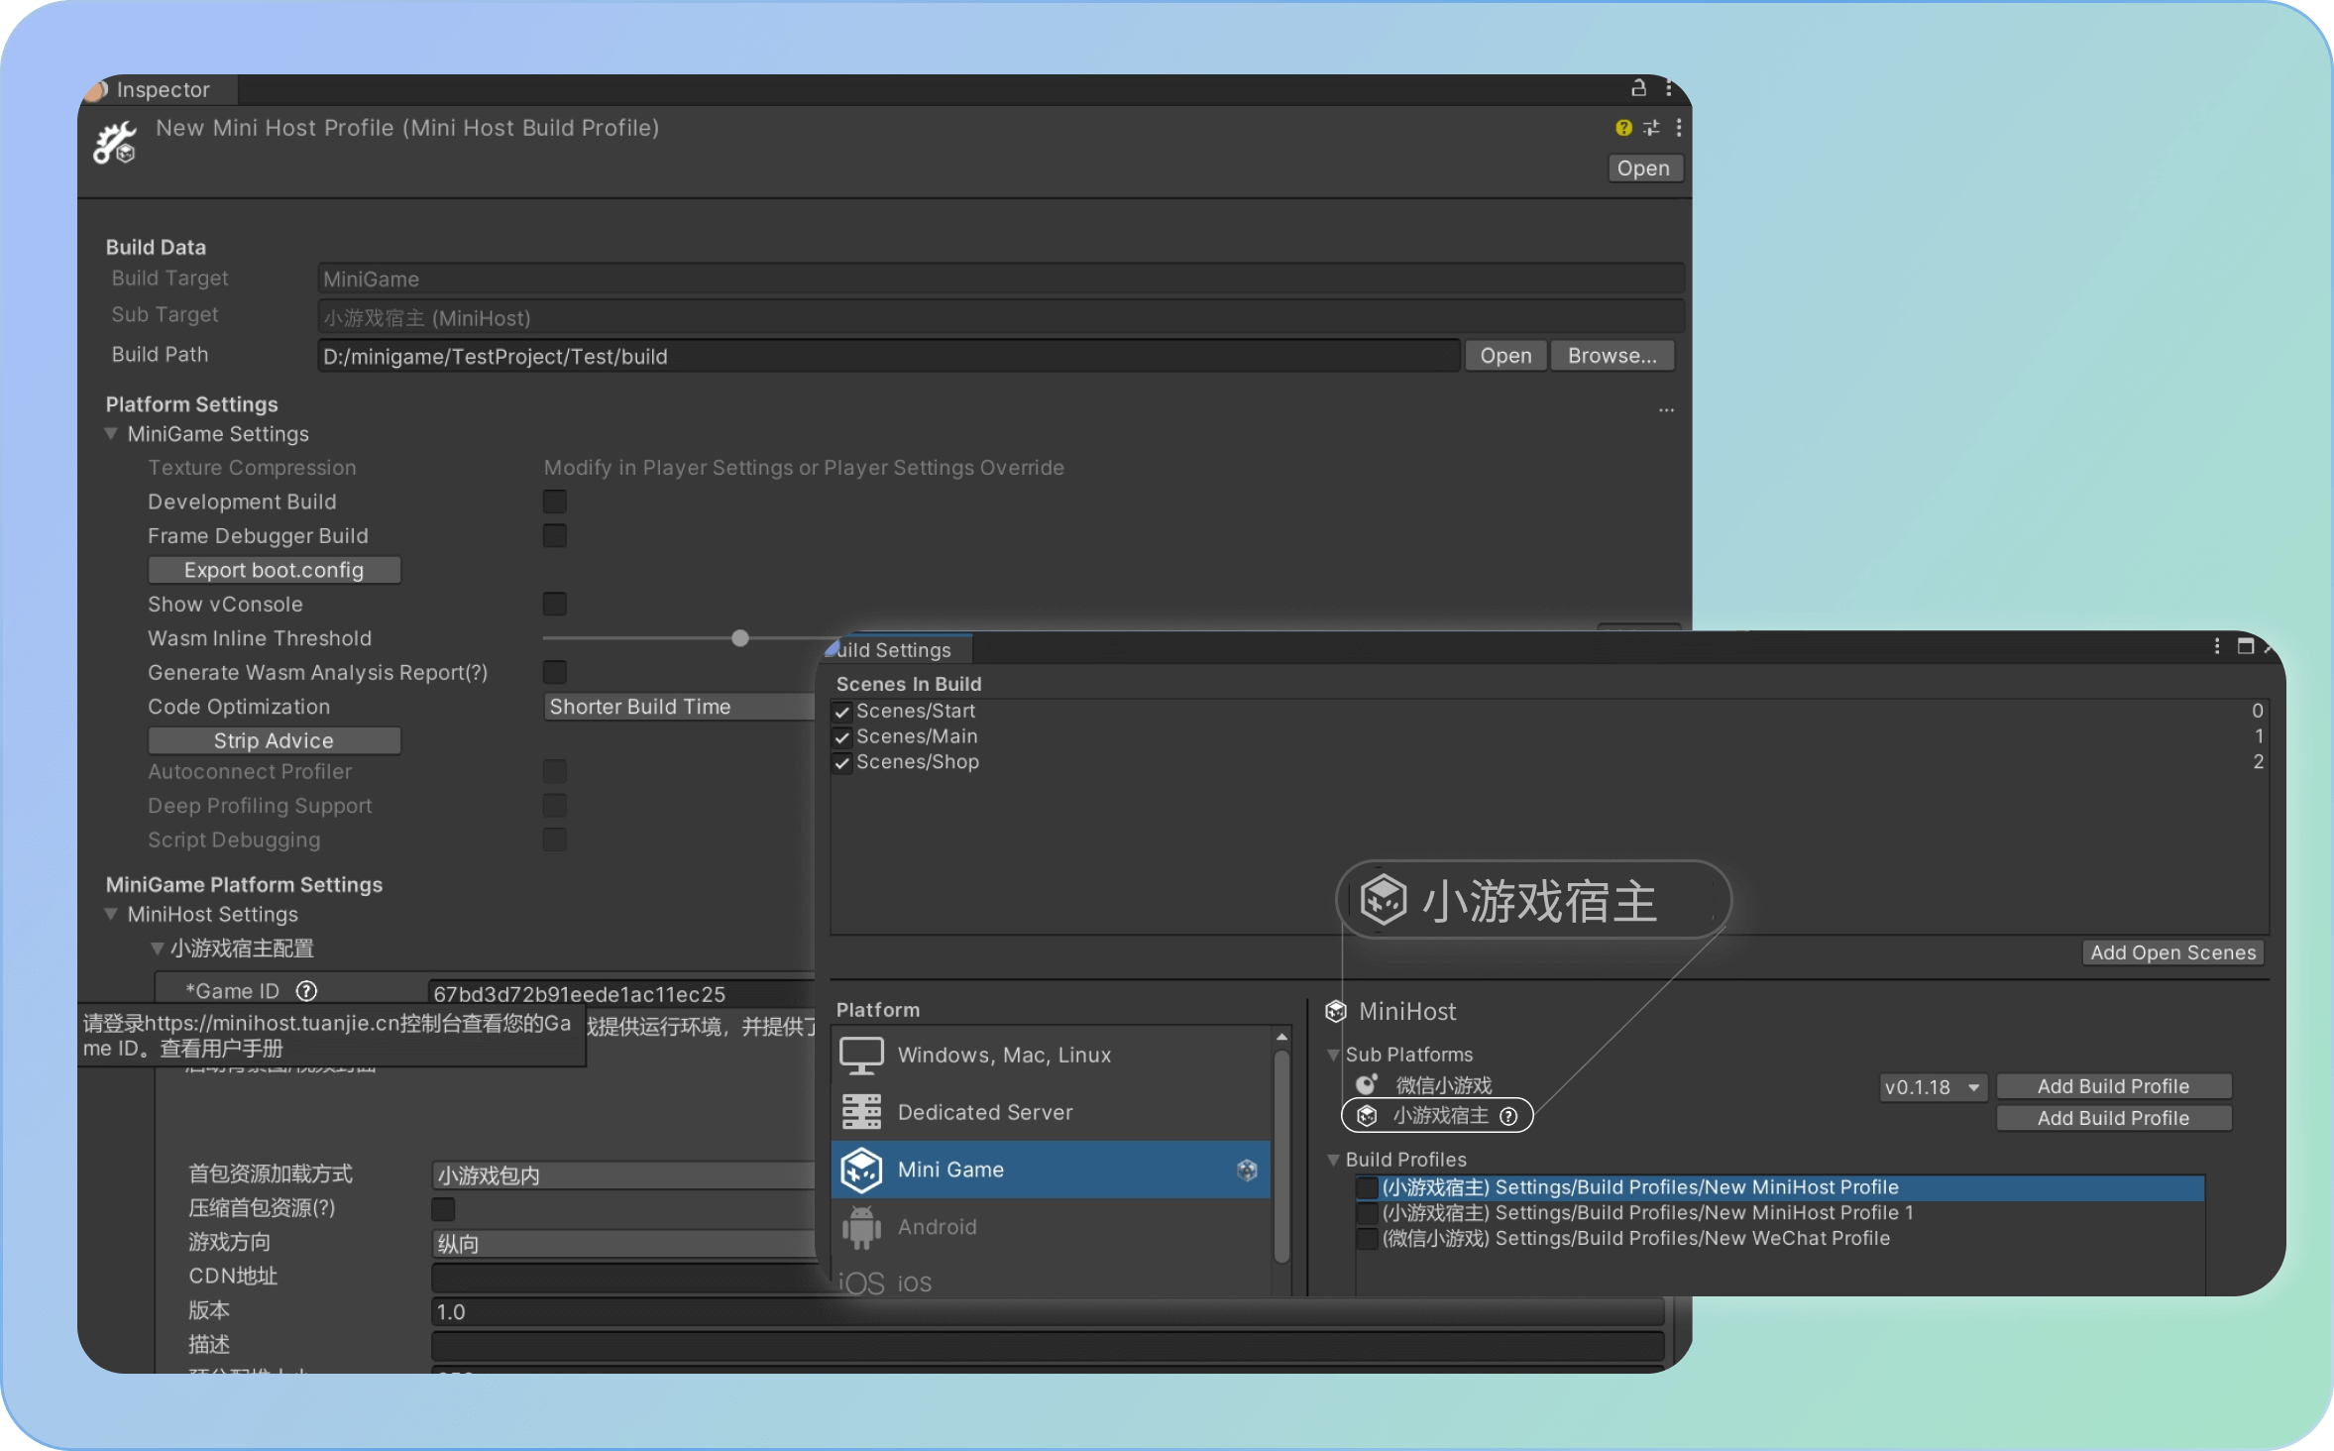Click the Game ID help icon
2334x1451 pixels.
point(307,991)
